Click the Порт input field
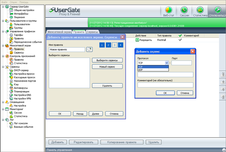Screen dimensions: 226x152 [182, 63]
